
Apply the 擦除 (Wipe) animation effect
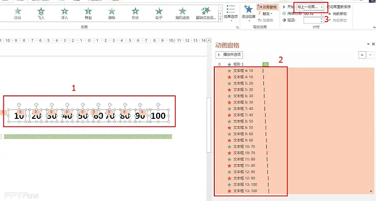tap(111, 12)
